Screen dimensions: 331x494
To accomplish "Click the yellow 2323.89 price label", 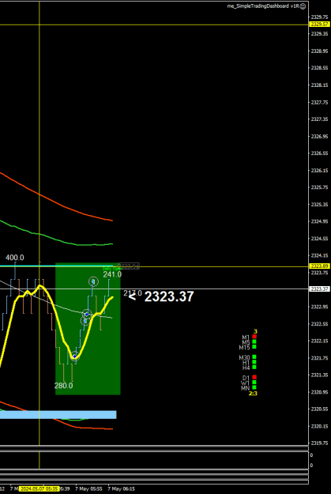I will click(x=320, y=266).
